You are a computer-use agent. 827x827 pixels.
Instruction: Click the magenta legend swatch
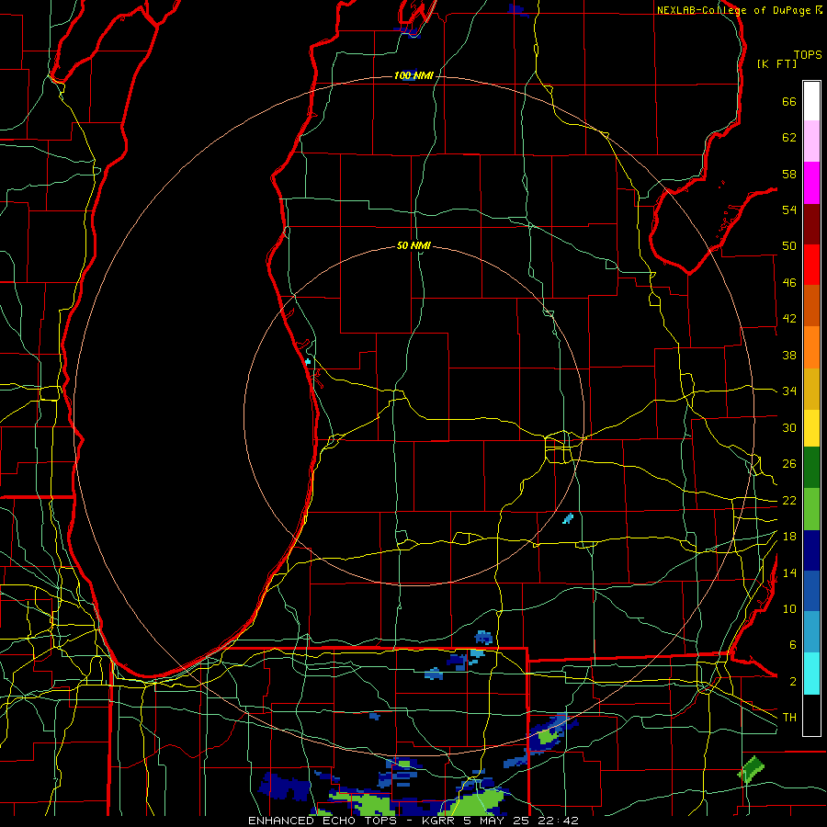coord(811,183)
